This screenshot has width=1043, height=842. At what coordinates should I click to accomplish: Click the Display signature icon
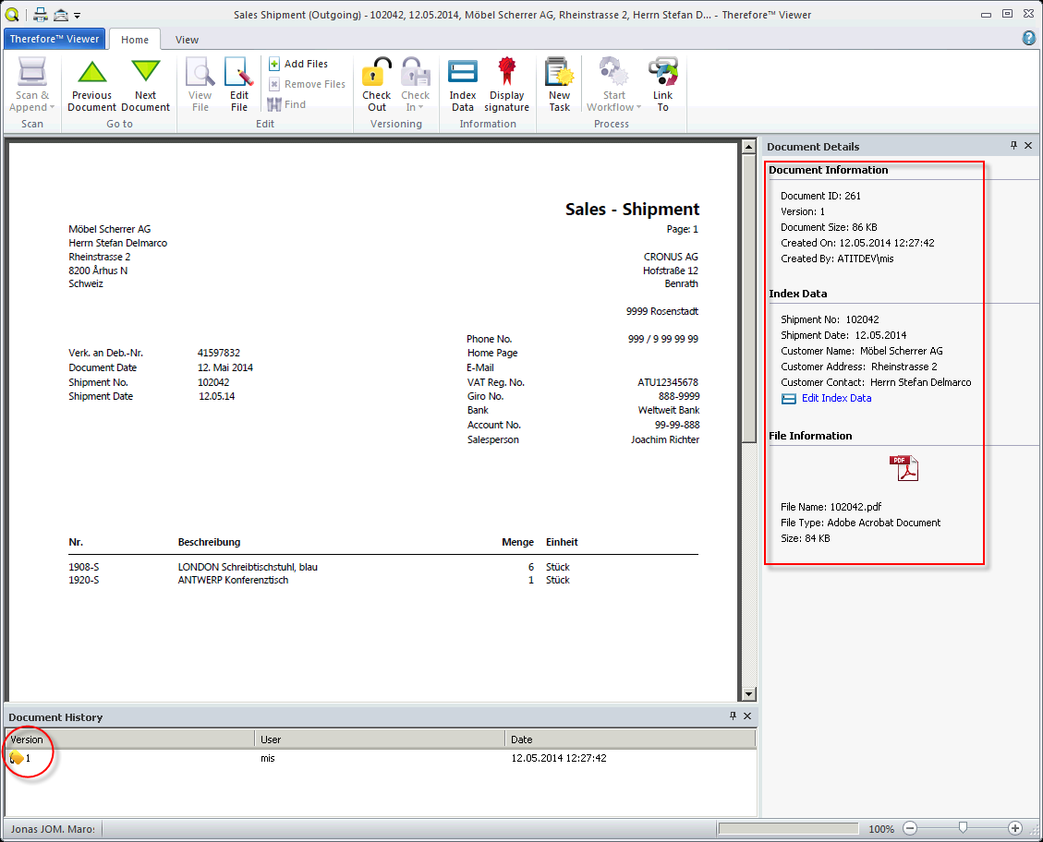coord(506,81)
